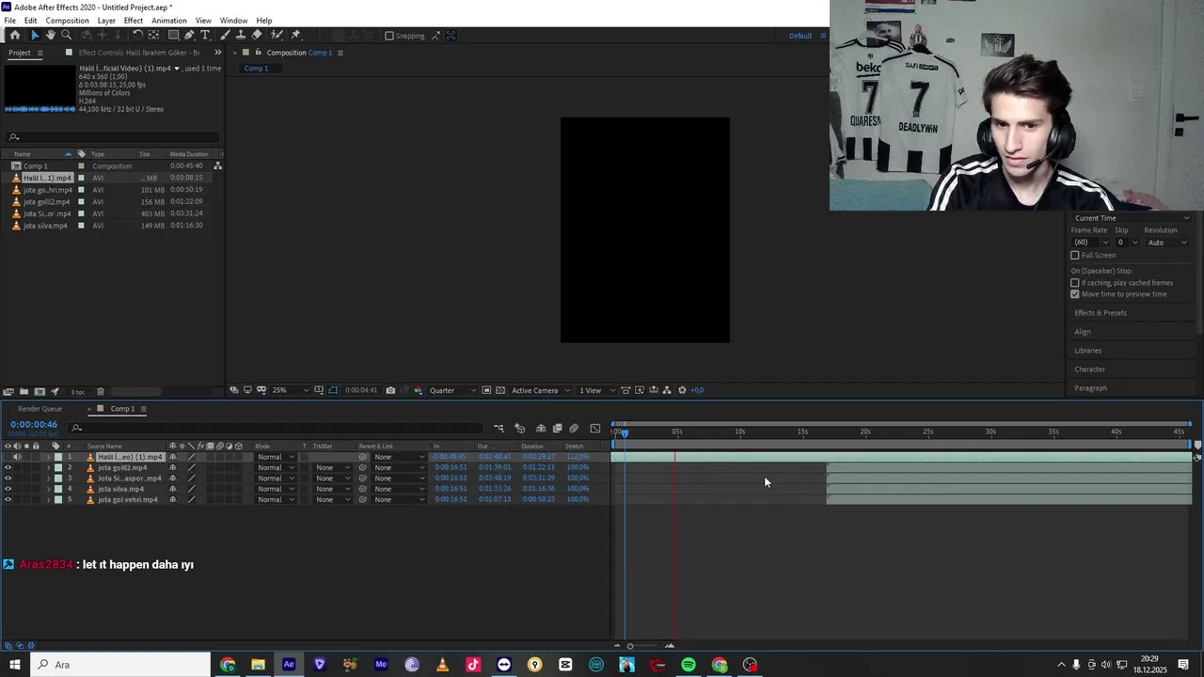Image resolution: width=1204 pixels, height=677 pixels.
Task: Open the Effect menu
Action: pos(134,21)
